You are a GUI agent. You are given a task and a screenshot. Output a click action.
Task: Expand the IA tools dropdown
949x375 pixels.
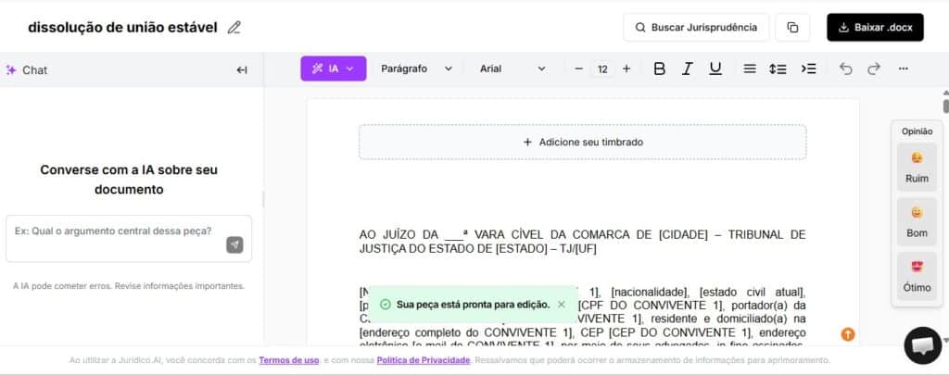[334, 69]
